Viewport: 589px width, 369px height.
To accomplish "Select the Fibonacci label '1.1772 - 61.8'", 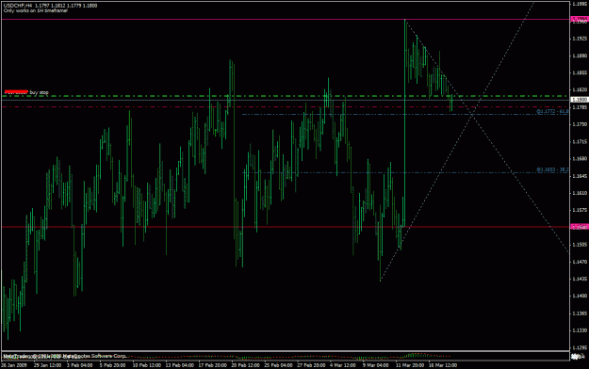I will [x=552, y=111].
